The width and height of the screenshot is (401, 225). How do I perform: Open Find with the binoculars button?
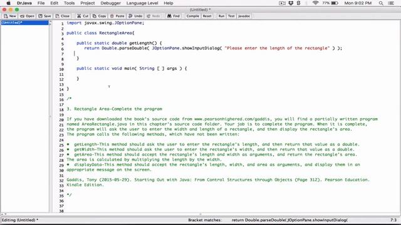174,16
